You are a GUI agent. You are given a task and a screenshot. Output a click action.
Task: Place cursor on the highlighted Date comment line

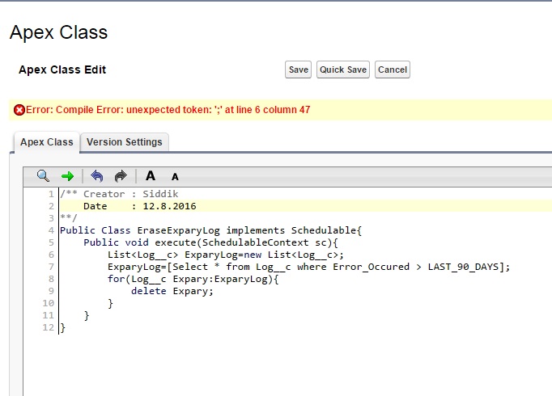pyautogui.click(x=130, y=206)
